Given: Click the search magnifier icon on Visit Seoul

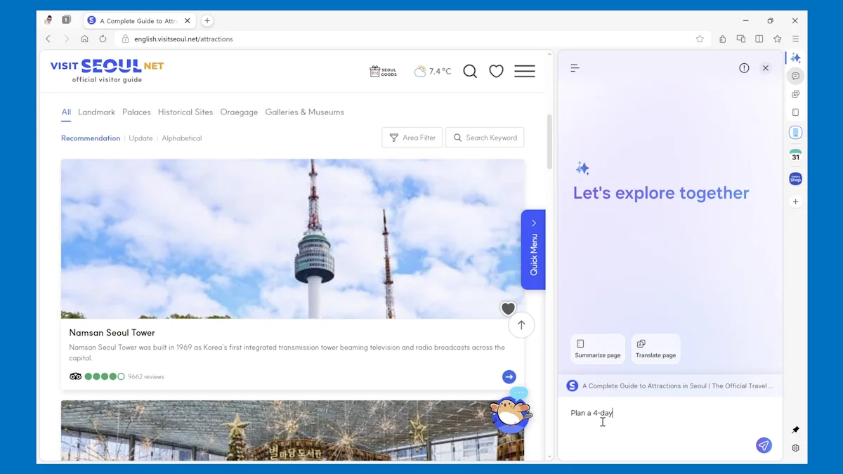Looking at the screenshot, I should click(x=470, y=71).
